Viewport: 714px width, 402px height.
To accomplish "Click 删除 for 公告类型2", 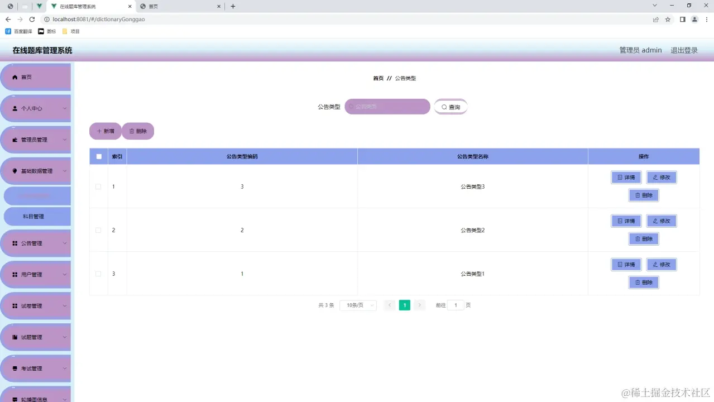I will (x=644, y=239).
